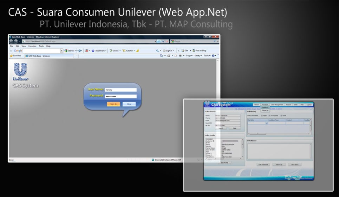This screenshot has width=339, height=197.
Task: Click the User Name input field
Action: pos(120,90)
